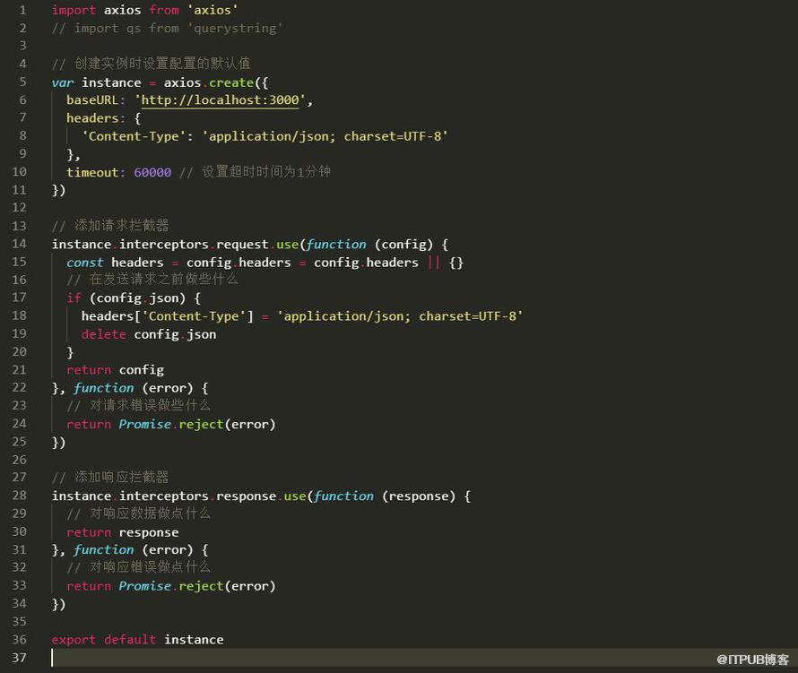Click the comment 对请求错误做些什么
This screenshot has width=798, height=673.
(138, 405)
